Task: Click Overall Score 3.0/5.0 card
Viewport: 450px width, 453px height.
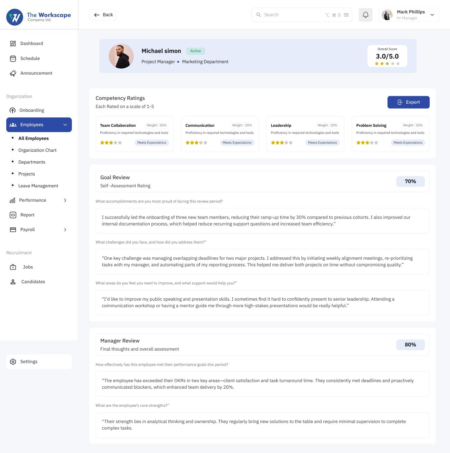Action: coord(387,56)
